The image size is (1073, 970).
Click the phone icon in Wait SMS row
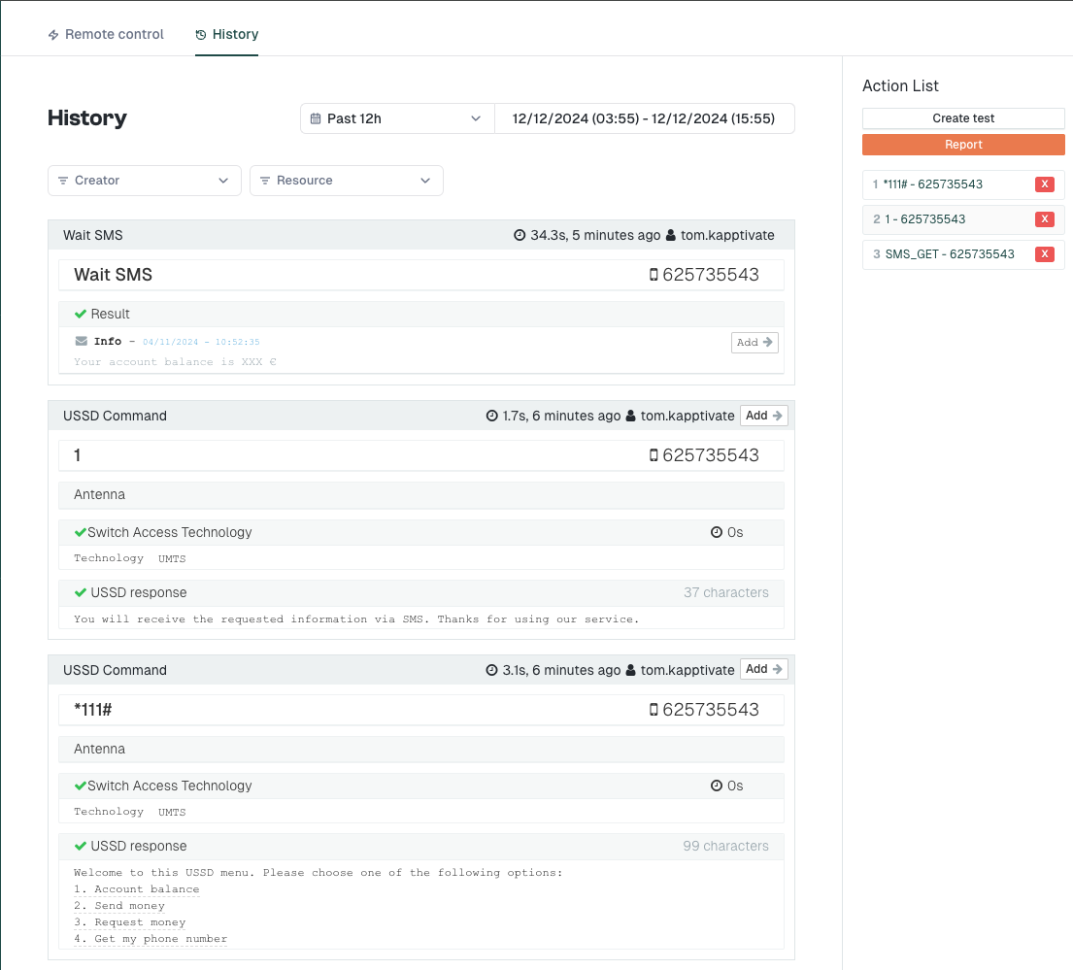click(x=654, y=275)
